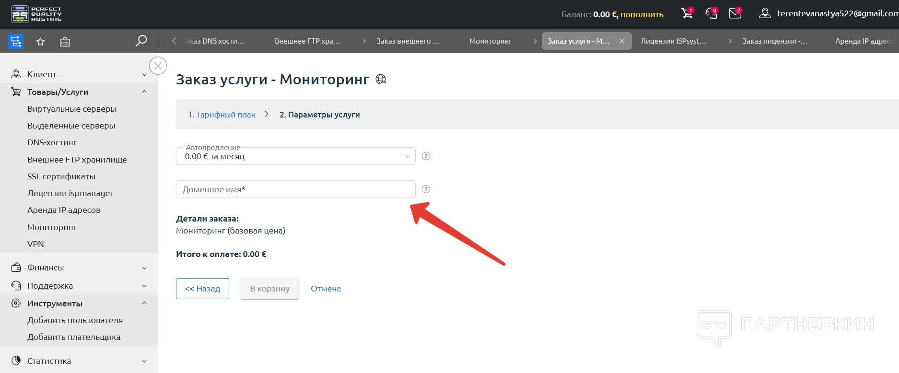This screenshot has height=373, width=899.
Task: Open VPN in the sidebar
Action: pyautogui.click(x=35, y=244)
